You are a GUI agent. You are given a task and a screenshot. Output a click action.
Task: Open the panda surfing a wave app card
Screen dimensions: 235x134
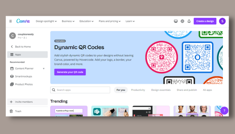pyautogui.click(x=69, y=111)
